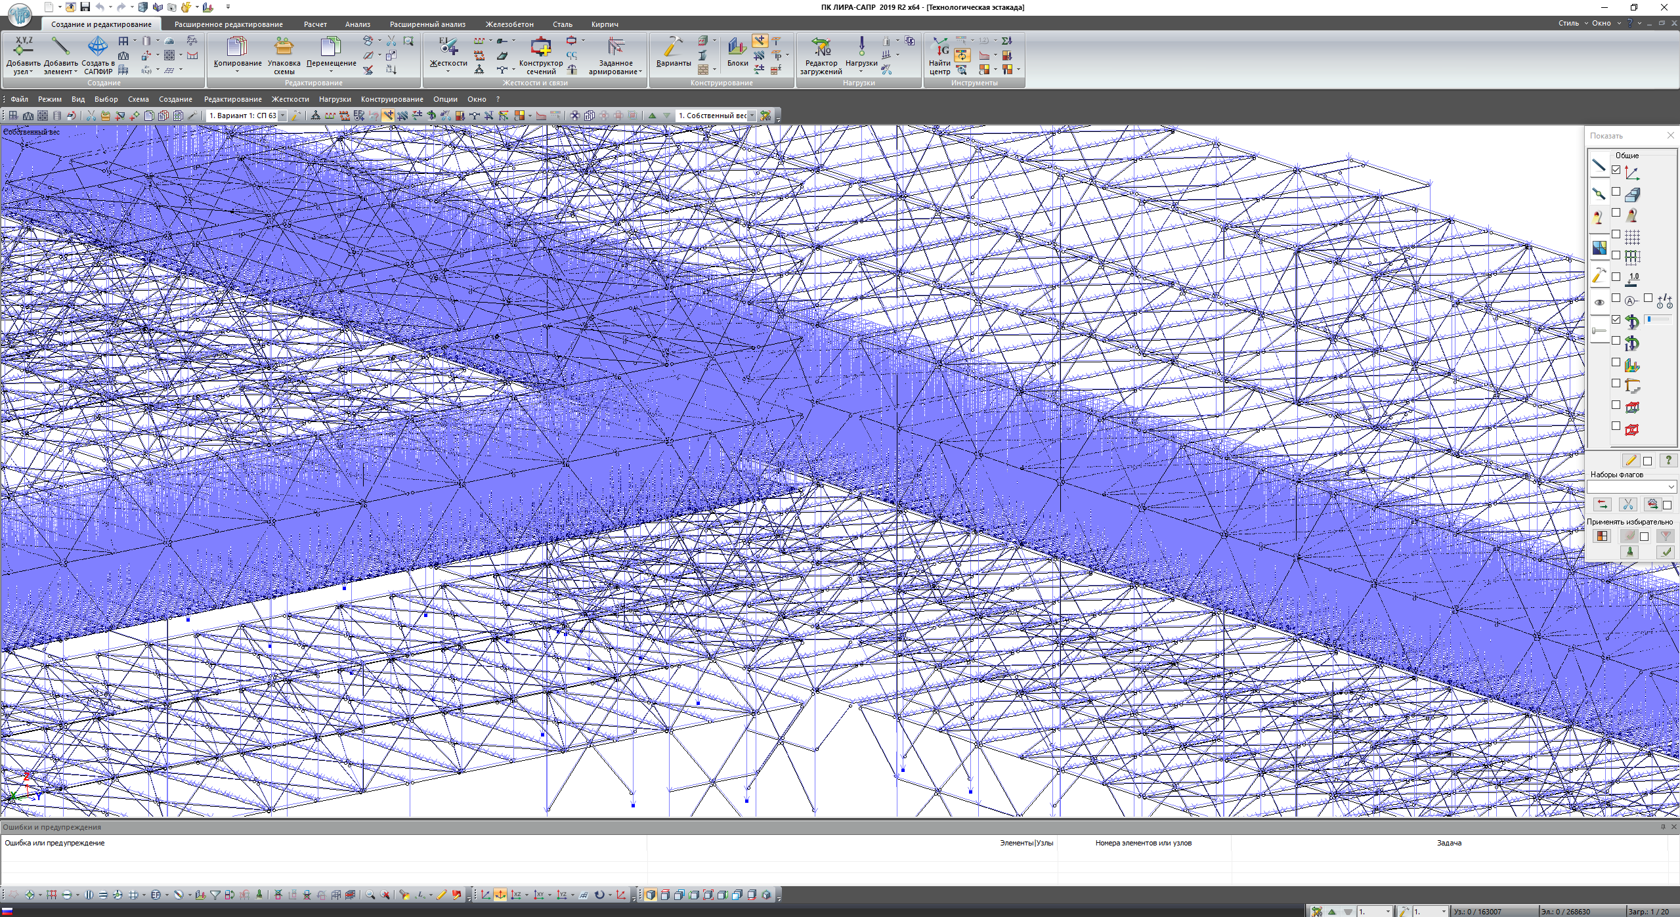This screenshot has height=917, width=1680.
Task: Click the green checkmark apply button
Action: click(x=1666, y=553)
